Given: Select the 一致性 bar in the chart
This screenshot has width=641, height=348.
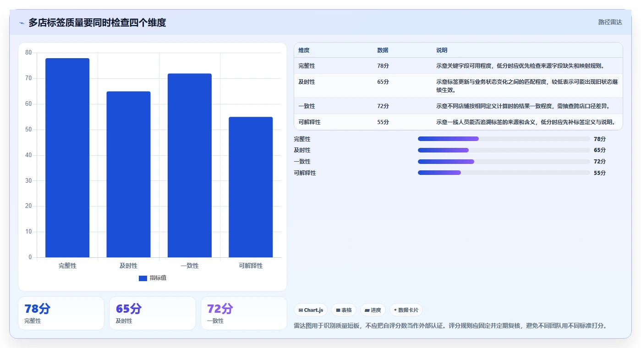Looking at the screenshot, I should [x=190, y=165].
